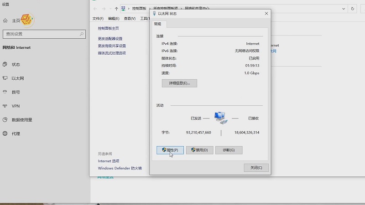Viewport: 365px width, 205px height.
Task: Select the 常规 tab in the dialog
Action: pyautogui.click(x=158, y=24)
